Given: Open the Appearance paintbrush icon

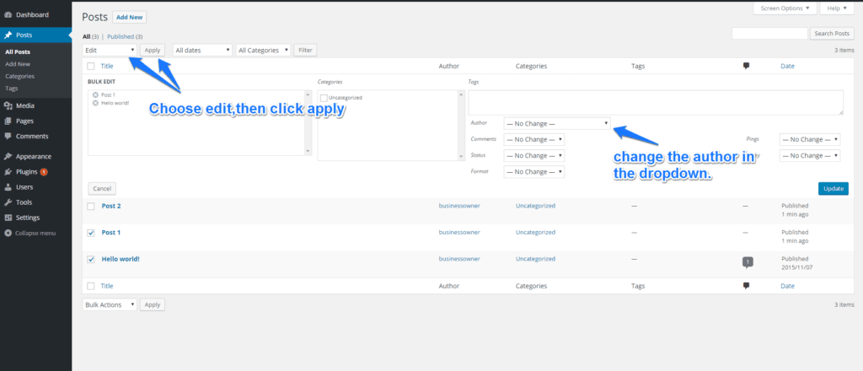Looking at the screenshot, I should coord(8,156).
